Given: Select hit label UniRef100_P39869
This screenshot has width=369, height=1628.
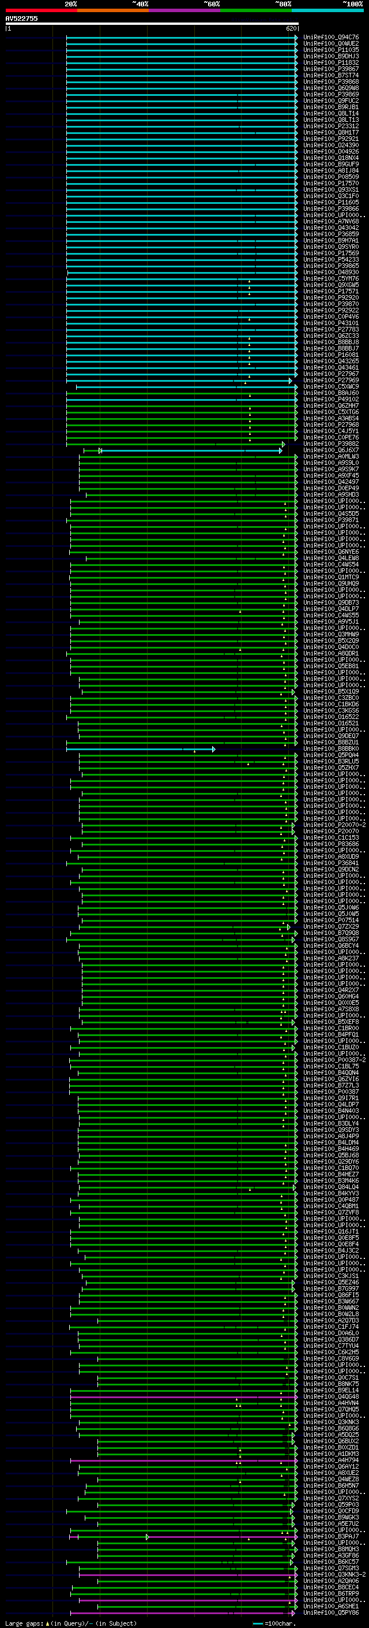Looking at the screenshot, I should [331, 94].
